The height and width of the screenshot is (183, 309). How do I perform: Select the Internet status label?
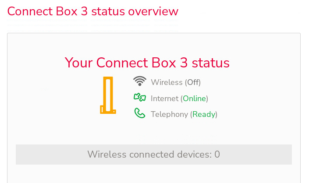pyautogui.click(x=164, y=99)
